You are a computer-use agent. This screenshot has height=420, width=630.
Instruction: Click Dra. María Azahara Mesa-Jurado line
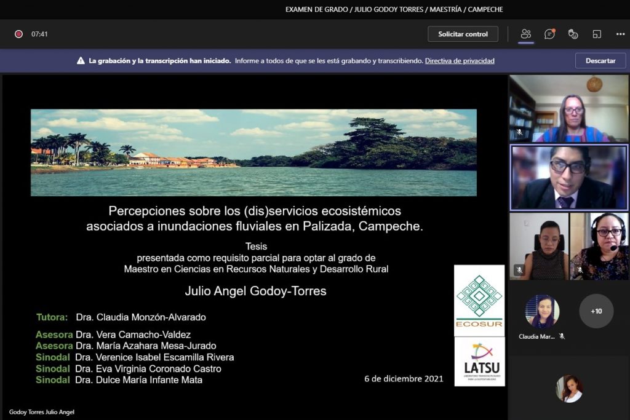126,346
